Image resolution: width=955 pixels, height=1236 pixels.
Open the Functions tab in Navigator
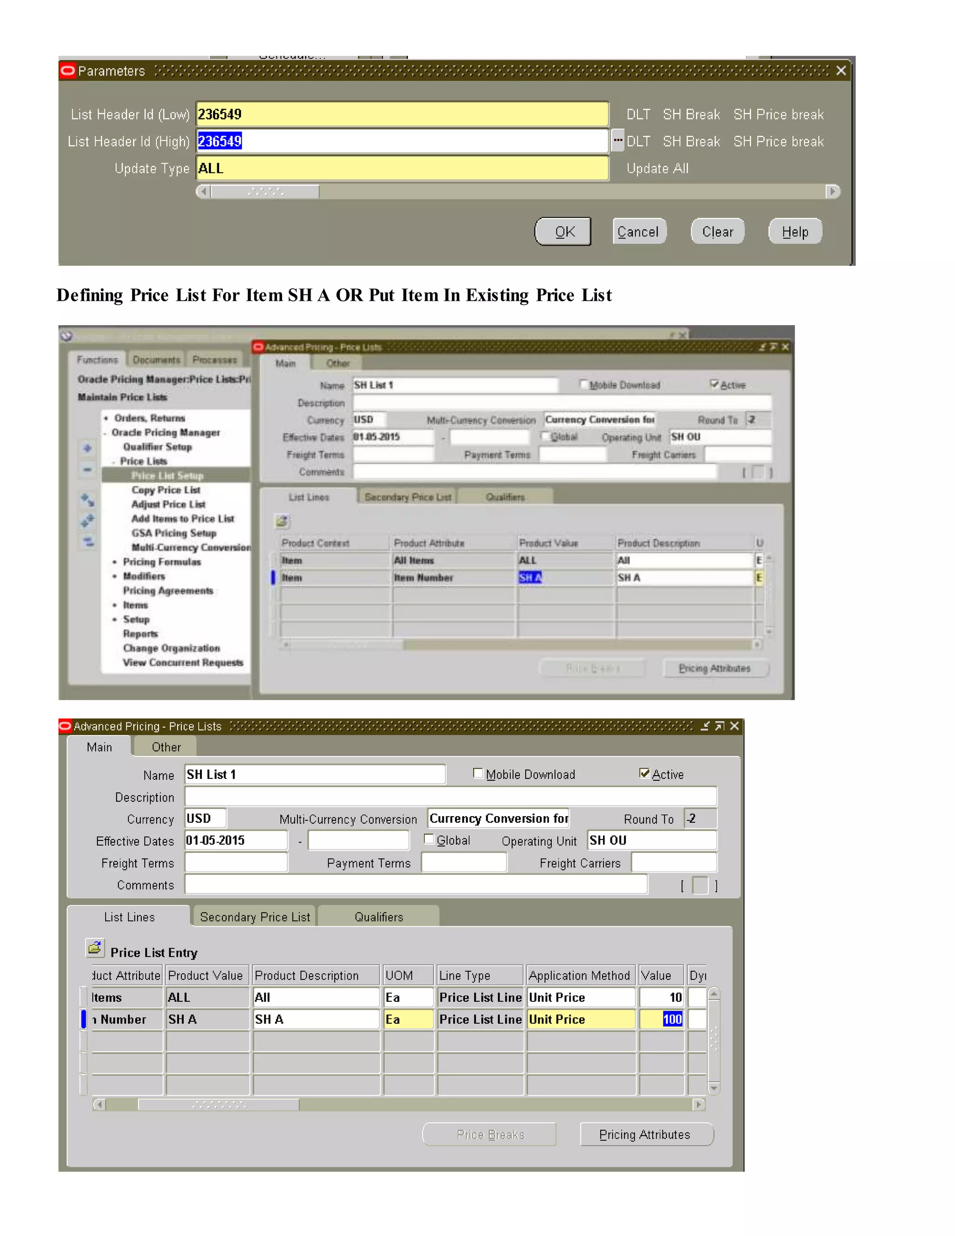coord(98,360)
